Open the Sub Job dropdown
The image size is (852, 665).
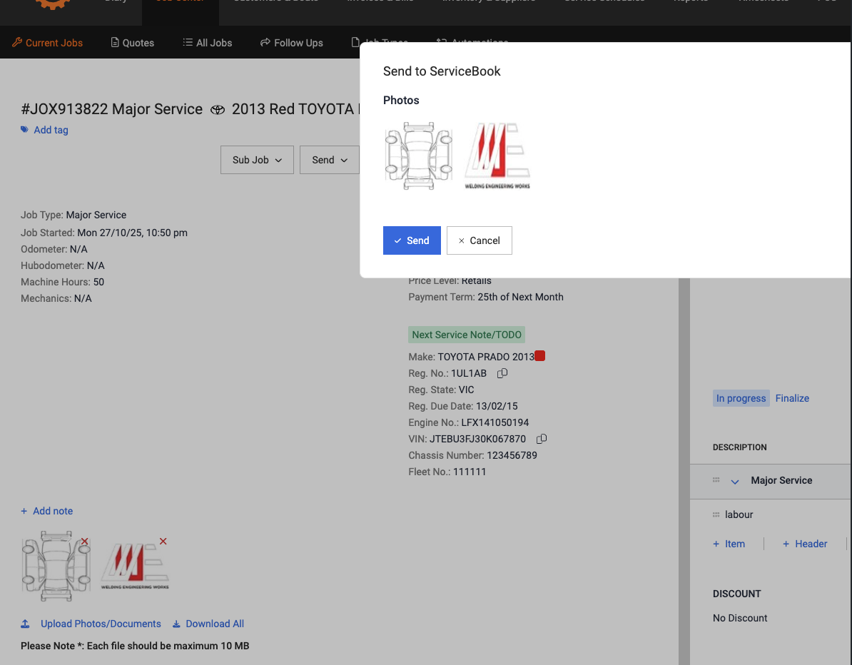click(257, 160)
